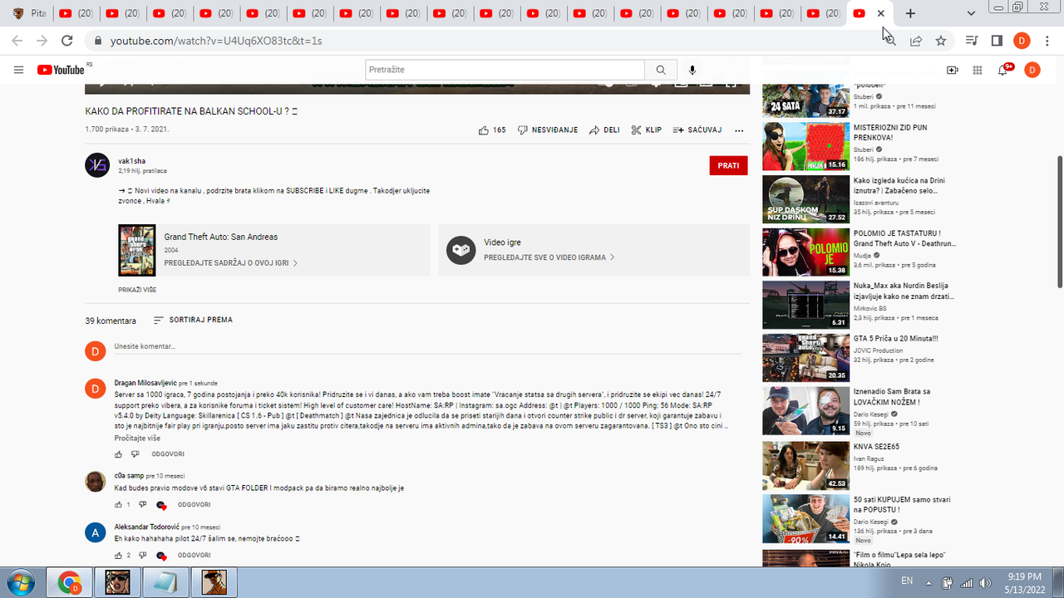The height and width of the screenshot is (598, 1064).
Task: Open the create video camera icon
Action: click(x=953, y=70)
